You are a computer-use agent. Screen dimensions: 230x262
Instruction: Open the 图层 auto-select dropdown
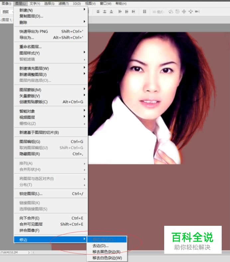click(x=7, y=12)
